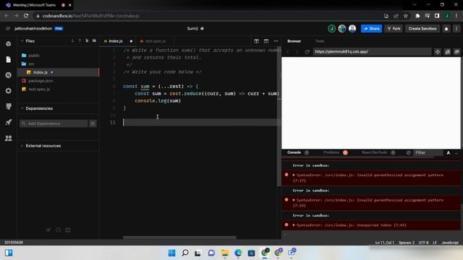463x260 pixels.
Task: Click the A button beside the Filter field
Action: point(449,152)
